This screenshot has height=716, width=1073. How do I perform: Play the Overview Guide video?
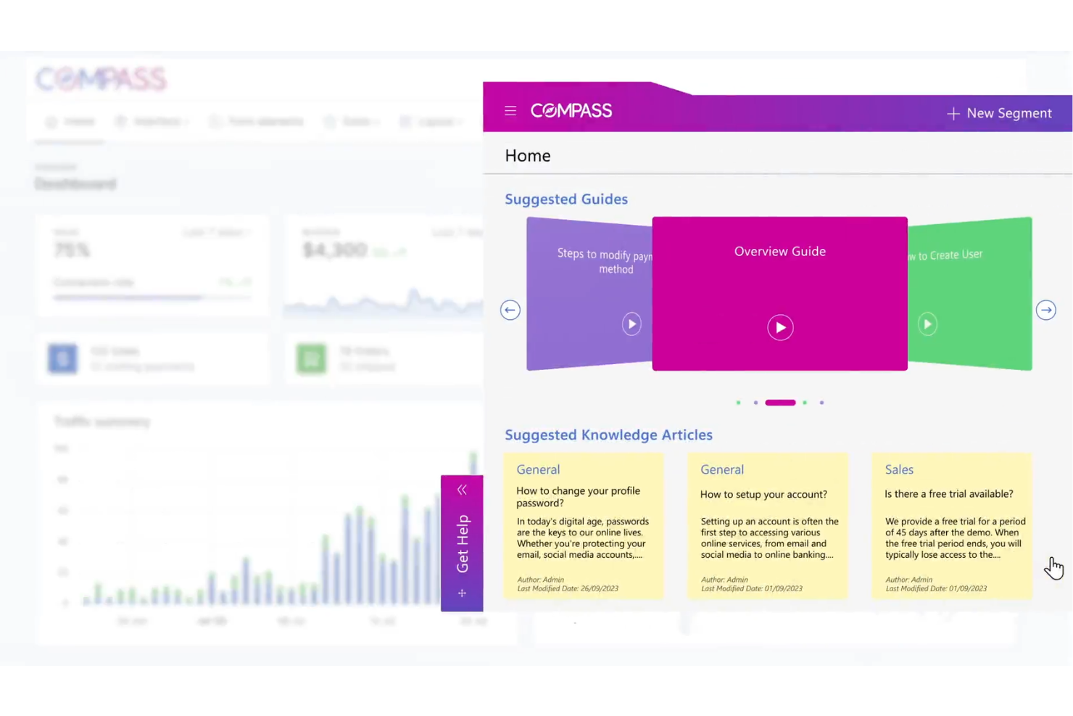click(x=780, y=327)
